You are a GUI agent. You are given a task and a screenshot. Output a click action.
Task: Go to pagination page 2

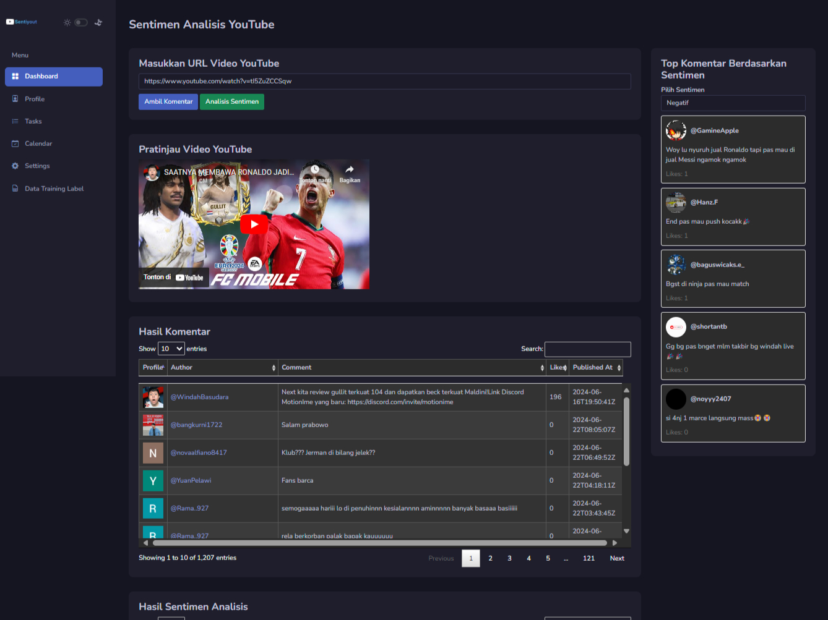(x=490, y=558)
